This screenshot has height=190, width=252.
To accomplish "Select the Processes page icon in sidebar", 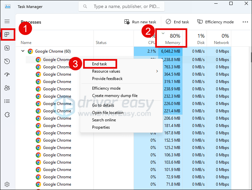I will coord(7,34).
